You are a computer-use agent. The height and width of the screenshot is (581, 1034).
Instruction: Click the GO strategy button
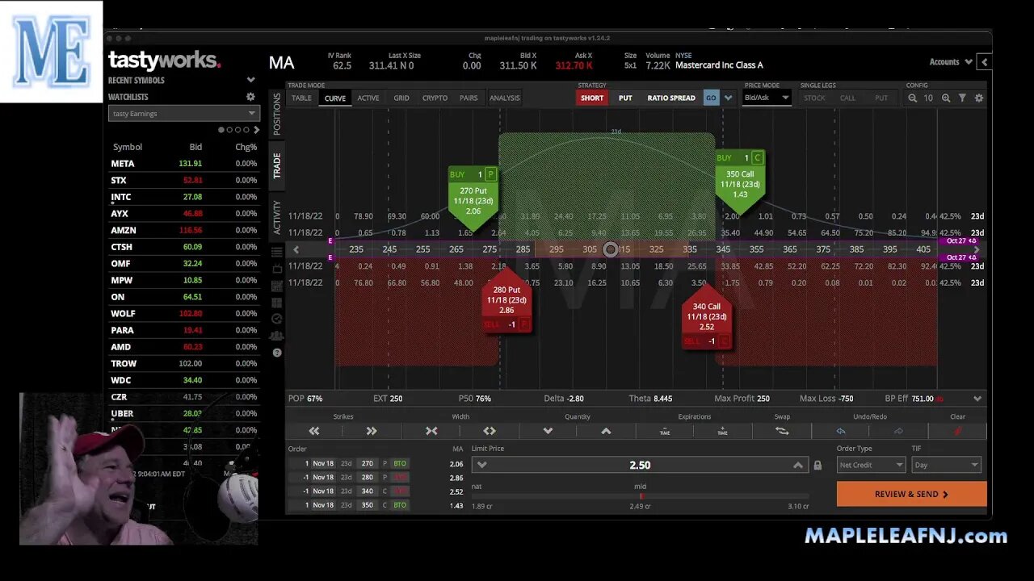pyautogui.click(x=711, y=98)
